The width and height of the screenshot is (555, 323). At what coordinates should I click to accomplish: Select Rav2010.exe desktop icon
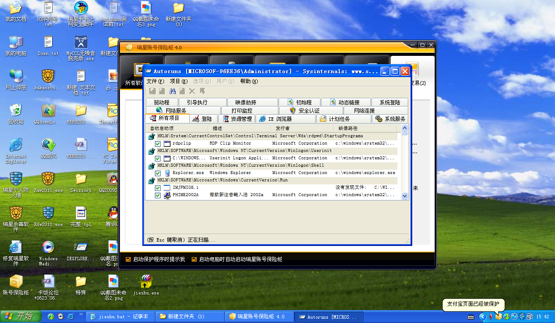[48, 182]
